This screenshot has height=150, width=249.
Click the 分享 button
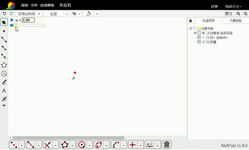click(x=214, y=7)
